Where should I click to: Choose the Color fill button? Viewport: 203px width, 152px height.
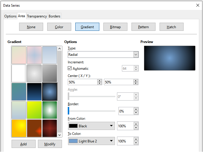[x=59, y=27]
